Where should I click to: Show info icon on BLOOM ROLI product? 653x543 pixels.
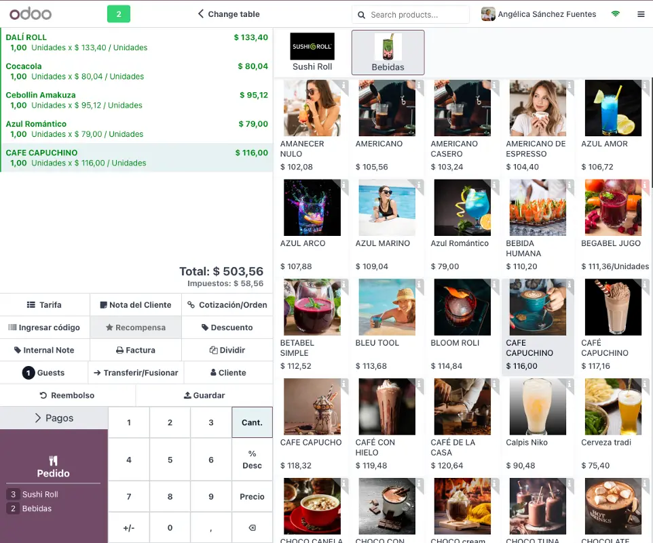(494, 285)
